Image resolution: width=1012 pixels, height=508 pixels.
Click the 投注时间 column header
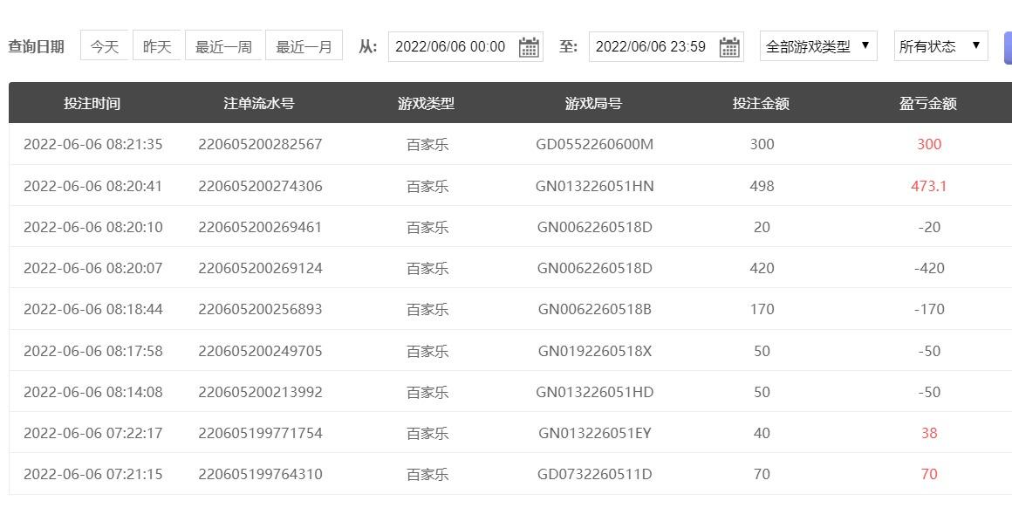92,103
